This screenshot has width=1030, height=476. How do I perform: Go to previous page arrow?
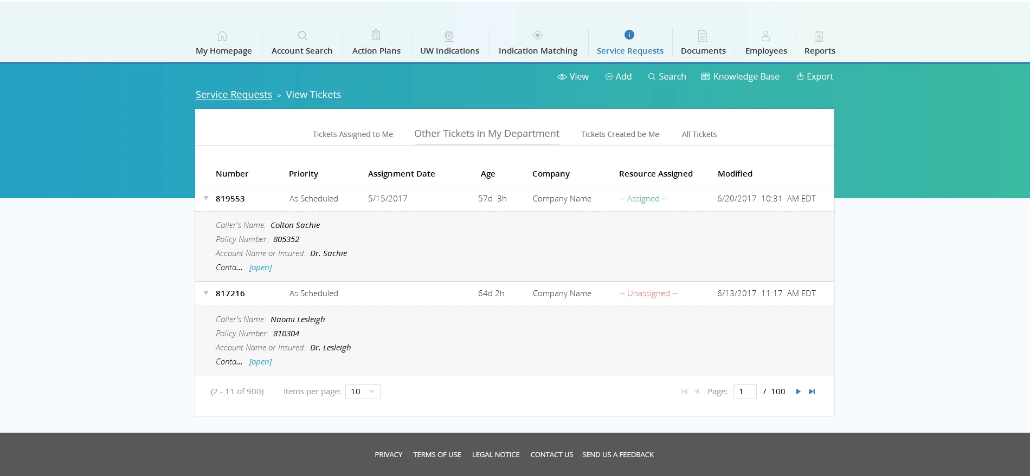697,392
